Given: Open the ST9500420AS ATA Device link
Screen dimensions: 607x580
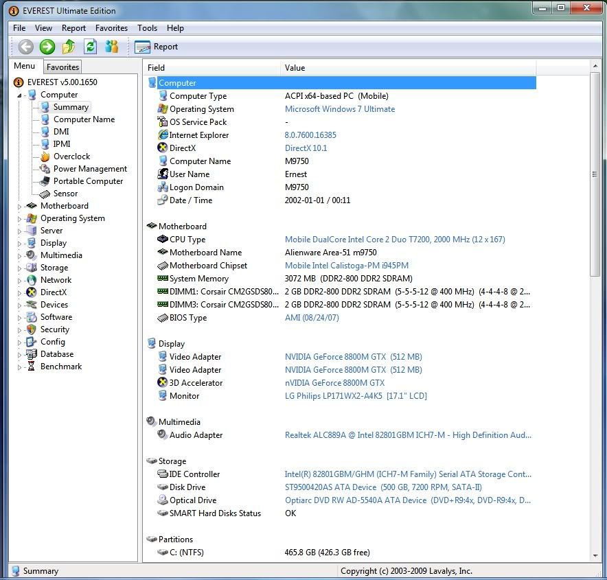Looking at the screenshot, I should coord(383,487).
